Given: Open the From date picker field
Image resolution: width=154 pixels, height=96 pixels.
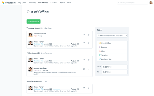Looking at the screenshot, I should point(115,67).
